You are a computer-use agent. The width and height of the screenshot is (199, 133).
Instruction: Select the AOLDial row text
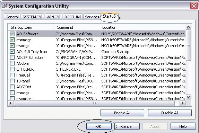coord(23,63)
